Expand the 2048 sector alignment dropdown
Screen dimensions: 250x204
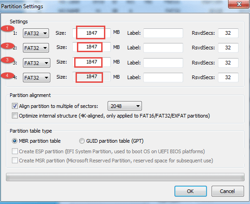pos(125,106)
